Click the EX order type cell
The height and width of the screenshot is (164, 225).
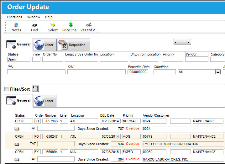[x=37, y=152]
